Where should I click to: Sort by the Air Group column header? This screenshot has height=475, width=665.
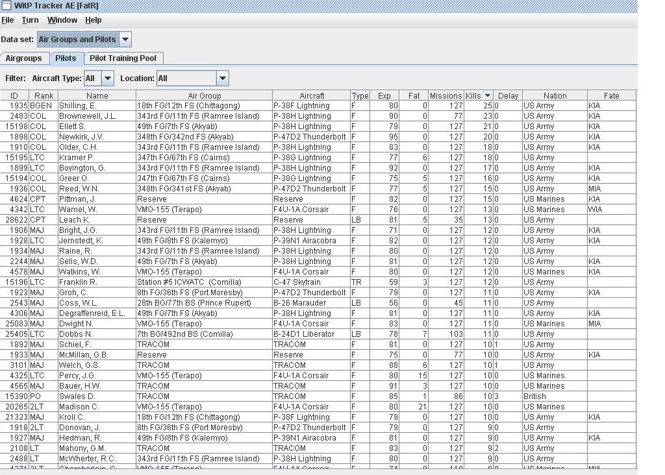pyautogui.click(x=205, y=96)
